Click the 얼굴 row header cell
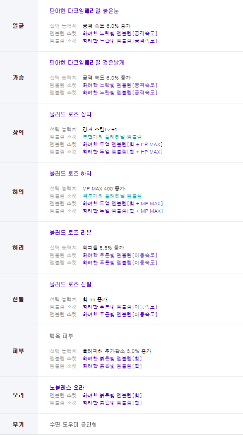 (19, 26)
